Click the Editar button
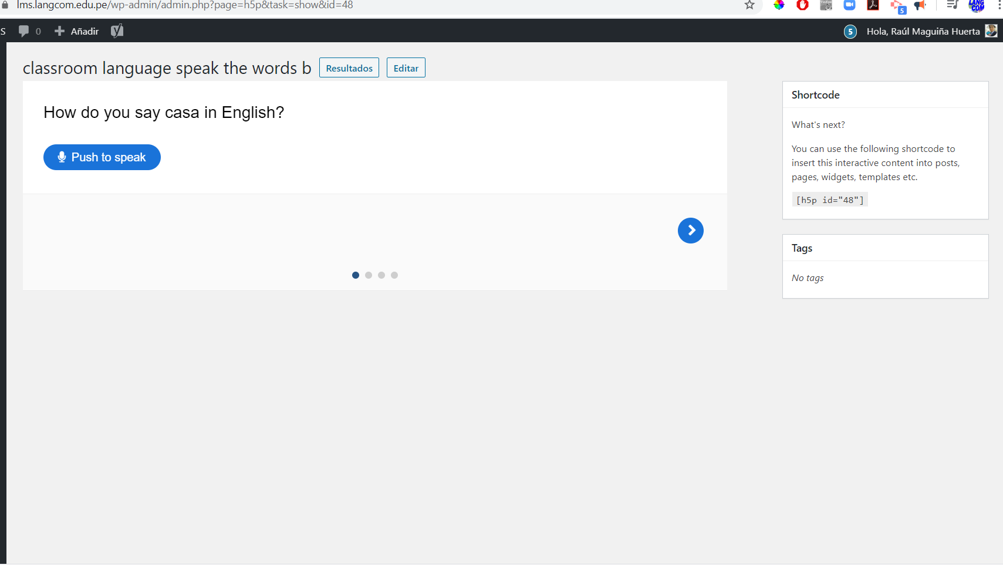This screenshot has width=1003, height=565. (406, 68)
